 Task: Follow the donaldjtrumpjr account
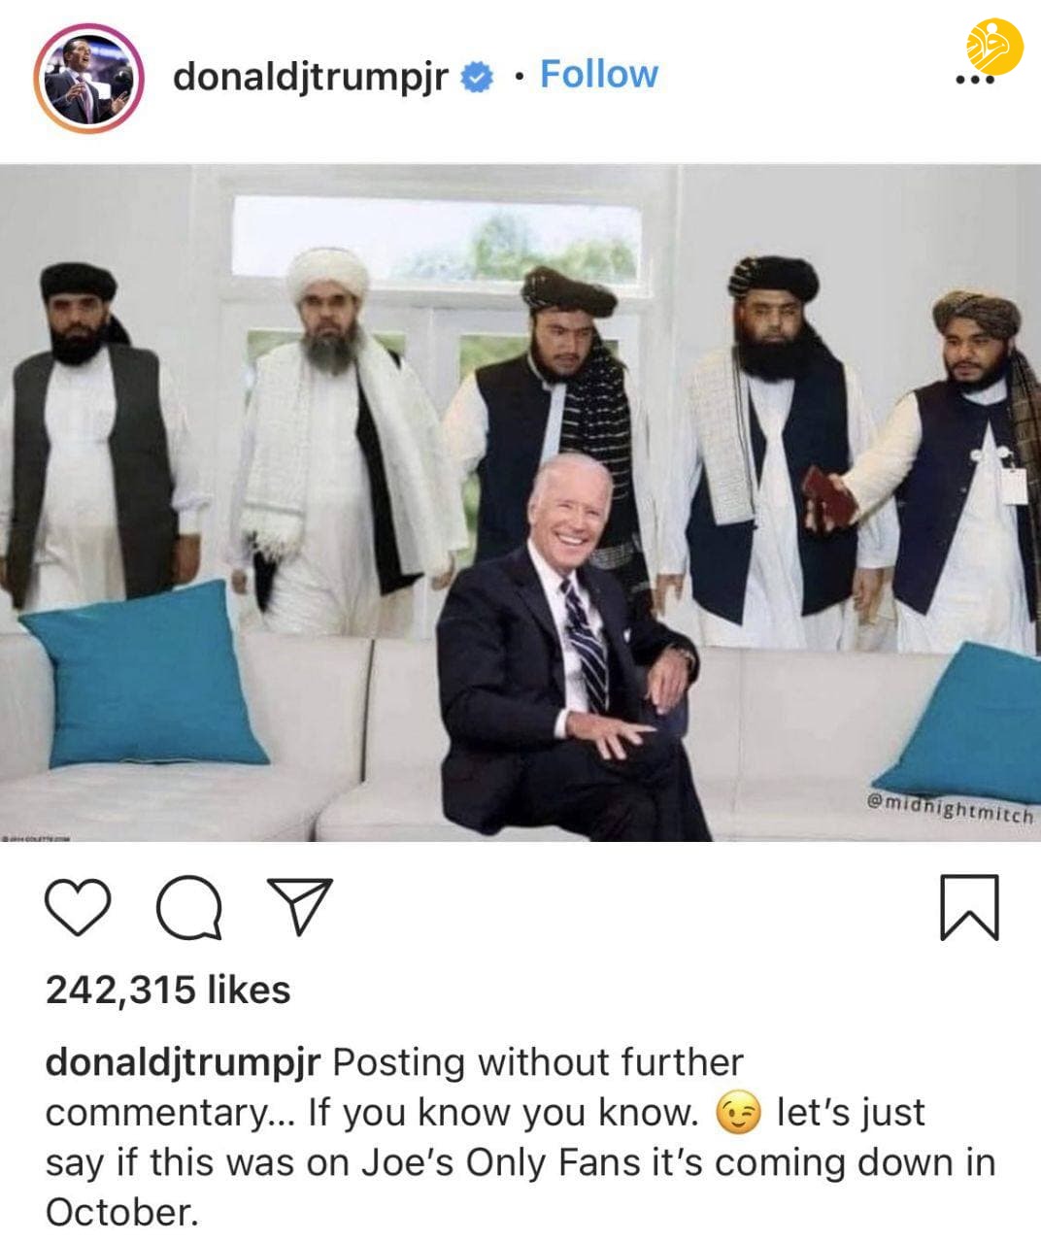click(x=598, y=74)
